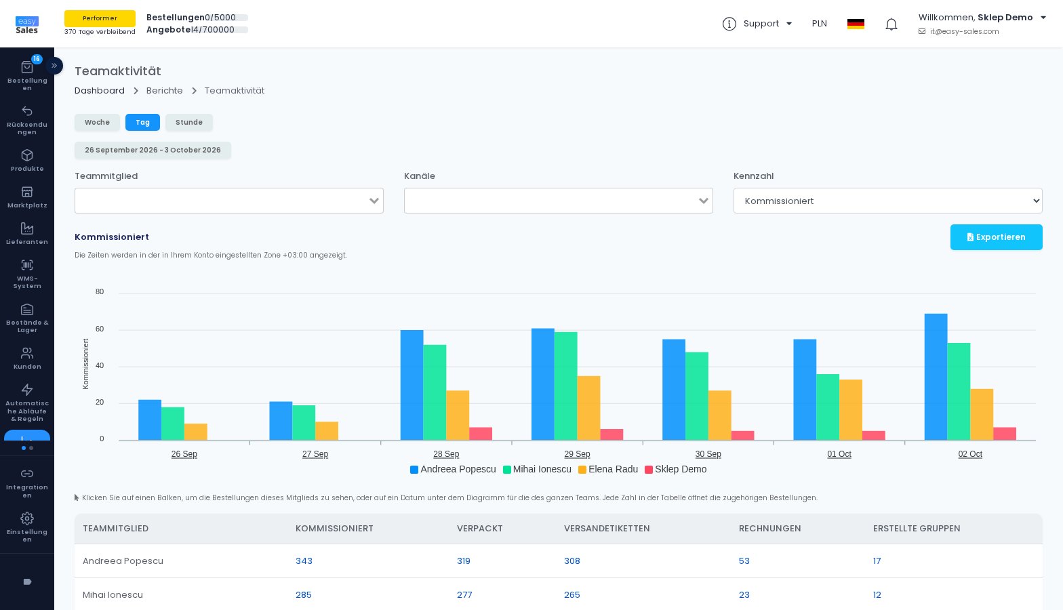The image size is (1063, 610).
Task: Open Andreea Popescu's 343 Kommissioniert orders
Action: click(304, 561)
